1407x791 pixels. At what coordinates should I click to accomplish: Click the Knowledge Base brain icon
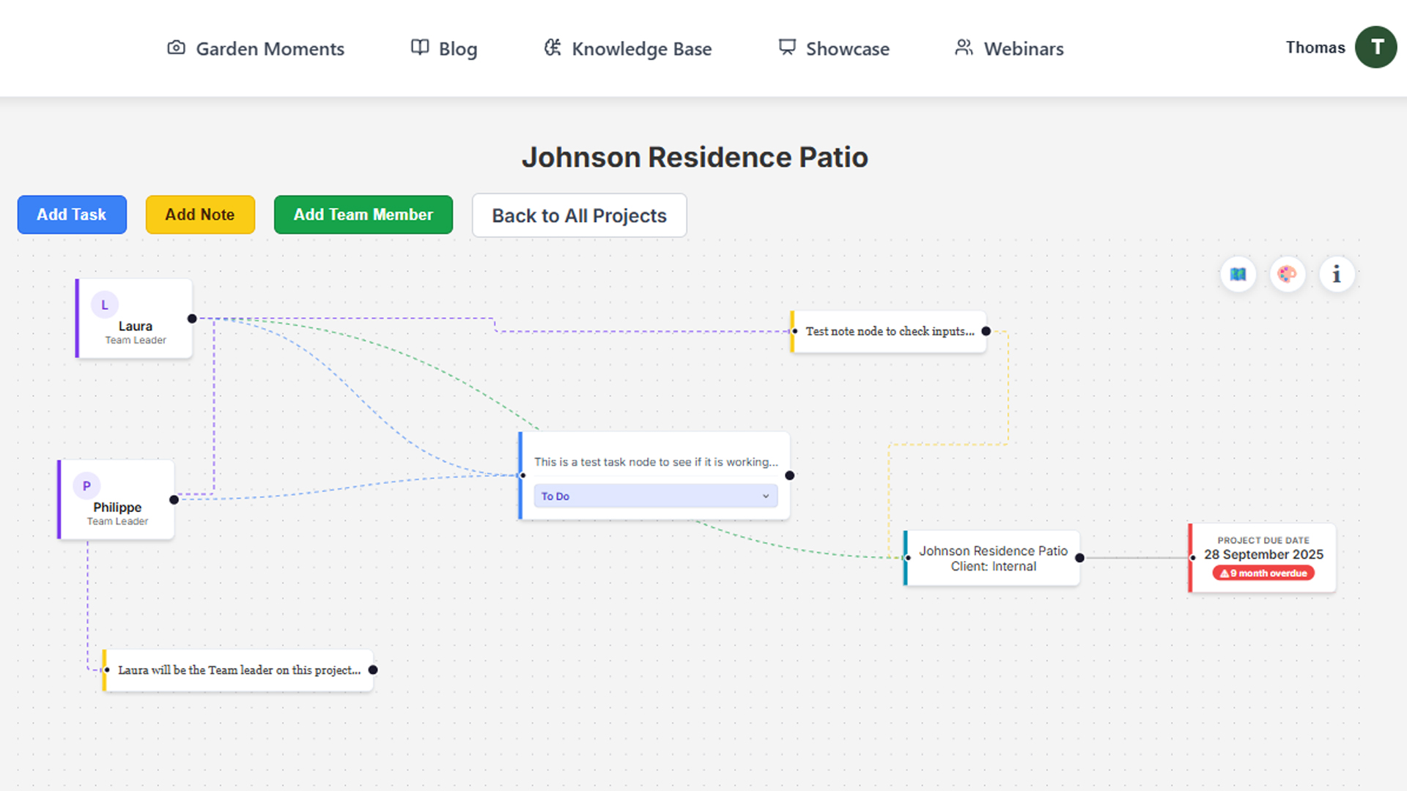tap(553, 48)
